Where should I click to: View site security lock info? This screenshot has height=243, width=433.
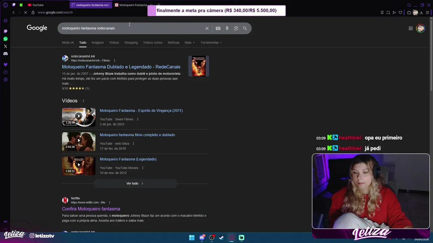point(33,12)
